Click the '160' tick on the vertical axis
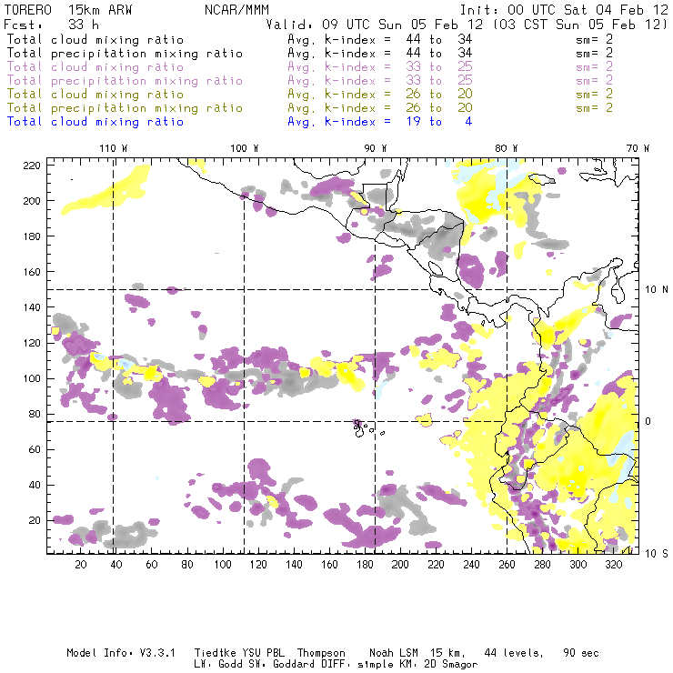 click(x=32, y=272)
